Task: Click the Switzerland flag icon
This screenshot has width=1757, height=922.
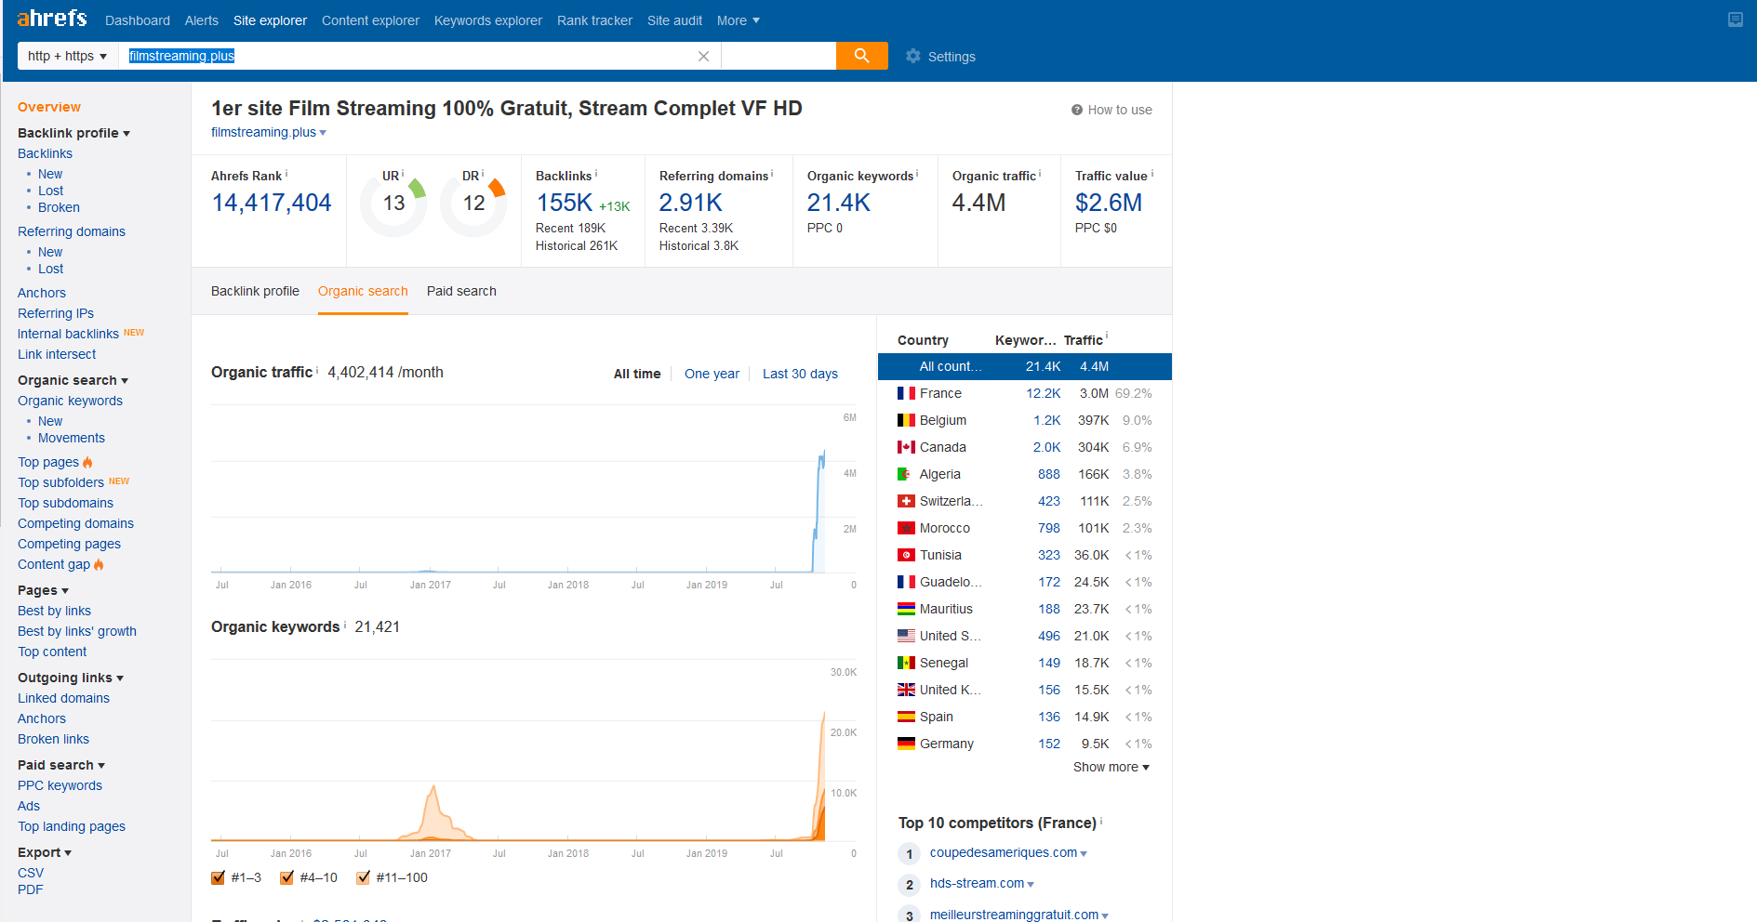Action: coord(906,501)
